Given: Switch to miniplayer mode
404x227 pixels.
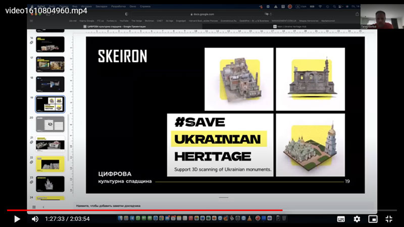Looking at the screenshot, I should (373, 219).
